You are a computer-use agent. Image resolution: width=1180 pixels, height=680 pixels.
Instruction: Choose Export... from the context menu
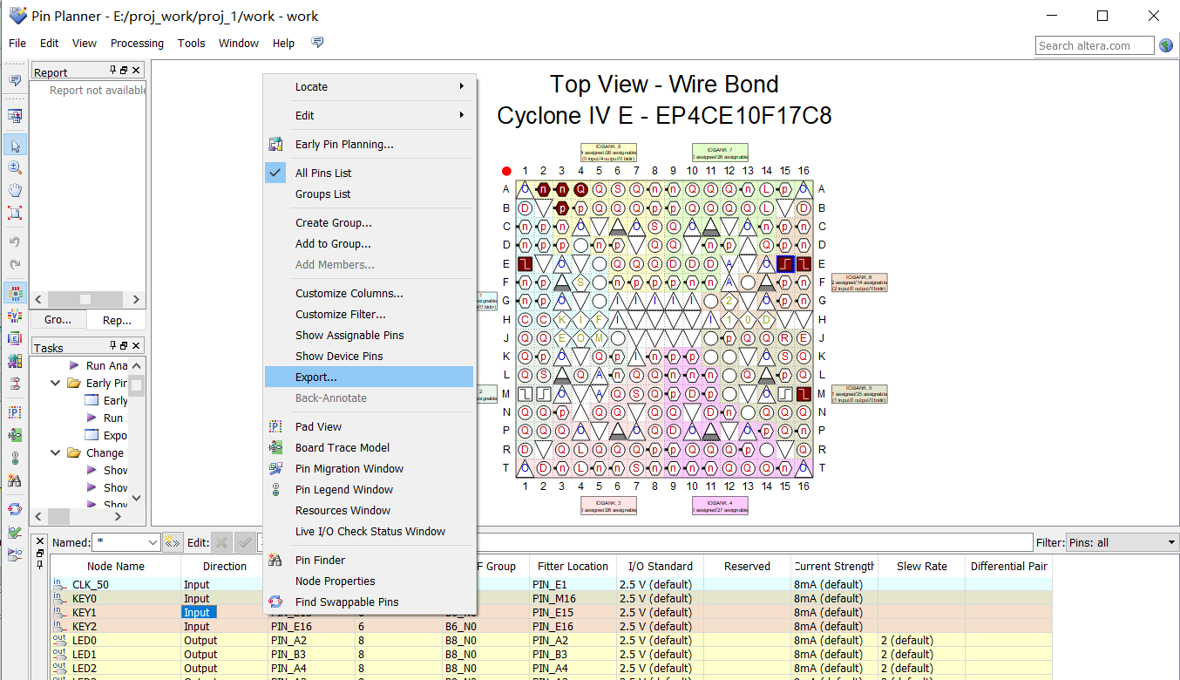click(370, 377)
